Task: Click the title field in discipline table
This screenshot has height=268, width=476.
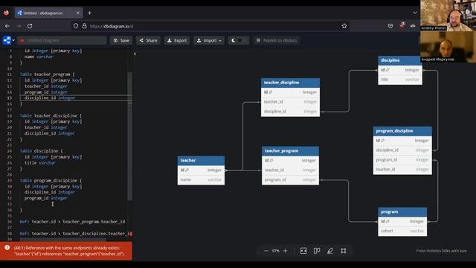Action: click(x=400, y=80)
